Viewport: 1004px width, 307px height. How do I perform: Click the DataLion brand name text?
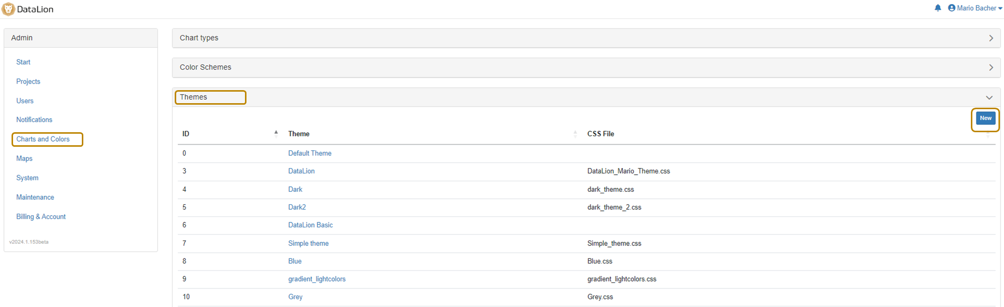(35, 9)
